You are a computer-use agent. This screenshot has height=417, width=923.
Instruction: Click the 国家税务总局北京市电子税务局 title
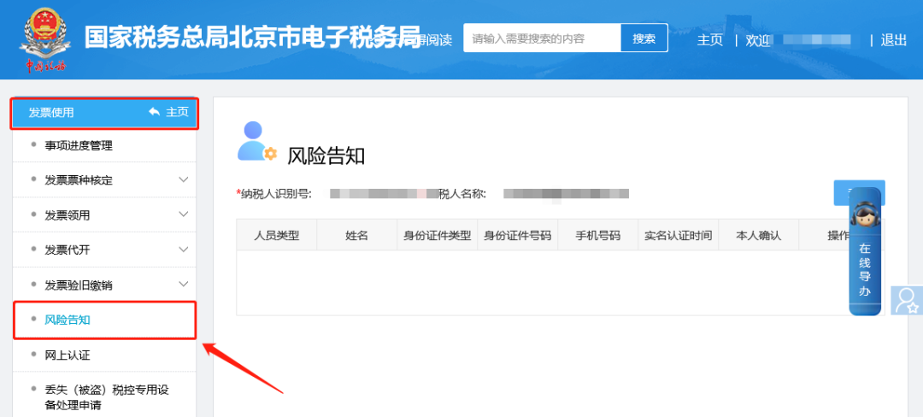click(252, 38)
